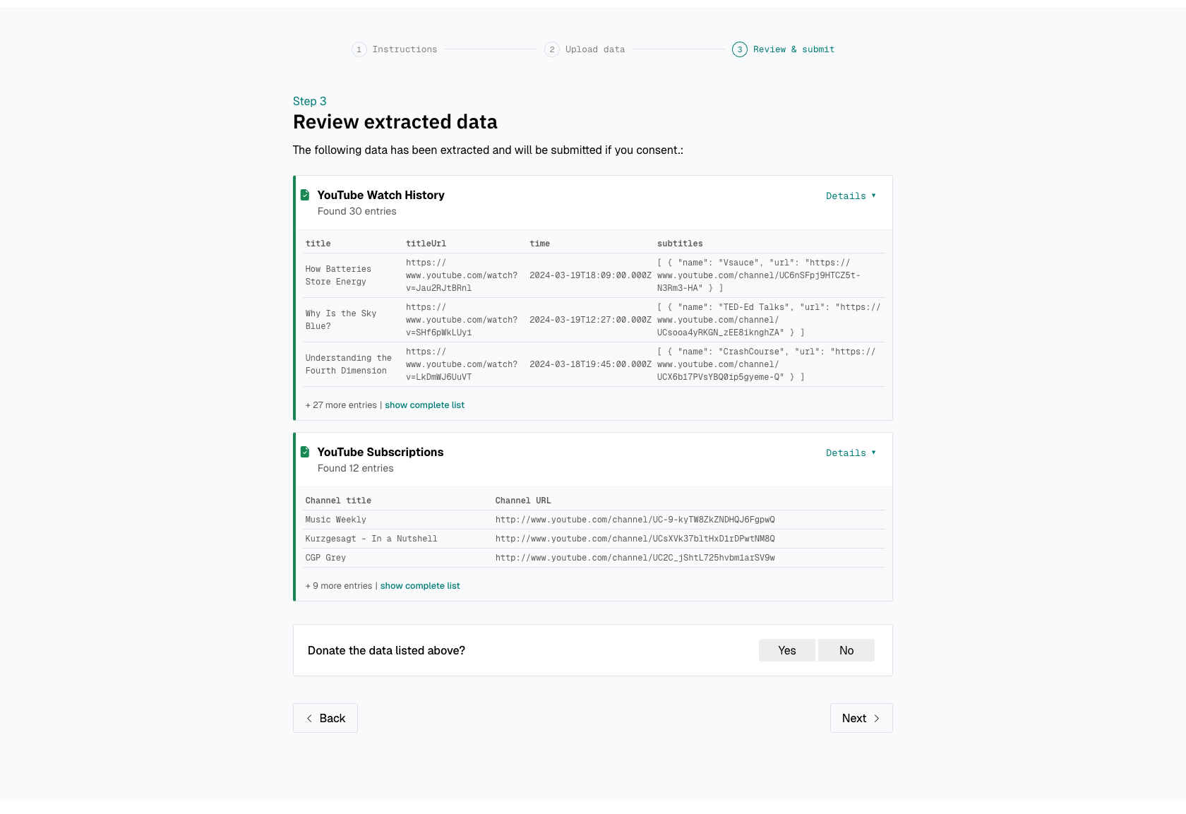Click the Kurzgesagt channel URL

pos(635,539)
